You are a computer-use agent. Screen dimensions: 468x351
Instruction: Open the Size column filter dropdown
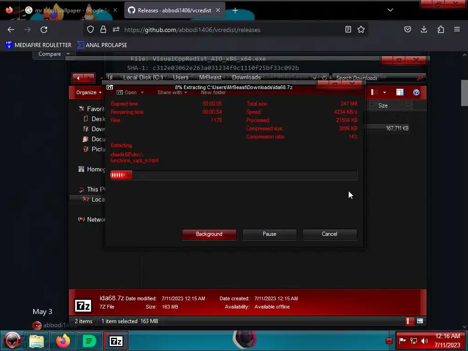point(408,106)
